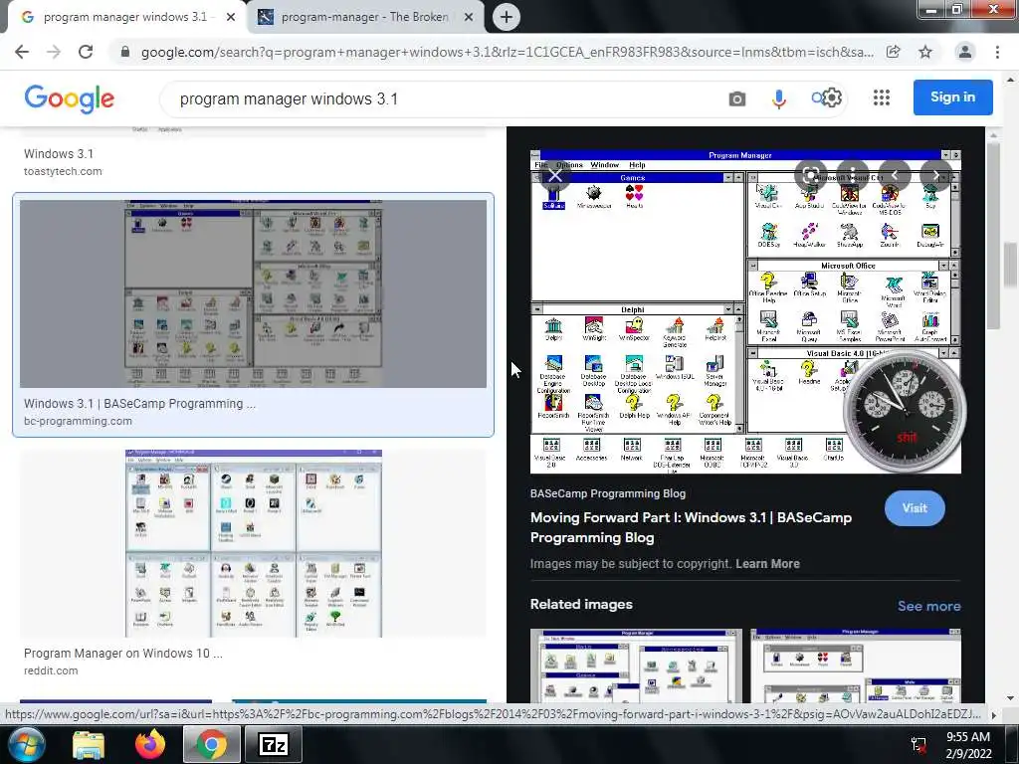1019x764 pixels.
Task: Click the address bar URL
Action: [507, 52]
